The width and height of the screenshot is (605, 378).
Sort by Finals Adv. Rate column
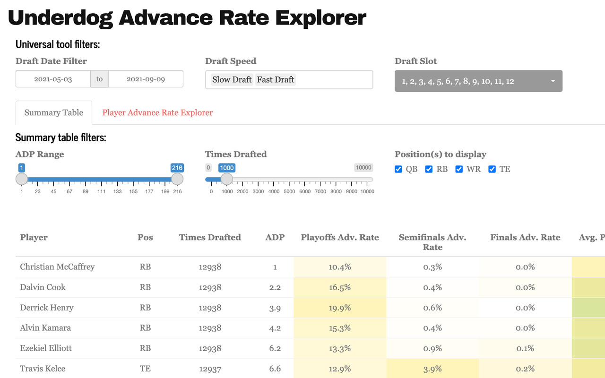[x=525, y=237]
